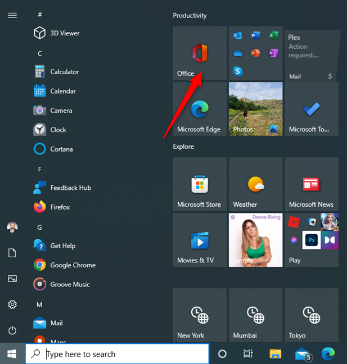Open the Spotify Dance Rising tile
Image resolution: width=347 pixels, height=364 pixels.
pos(256,240)
